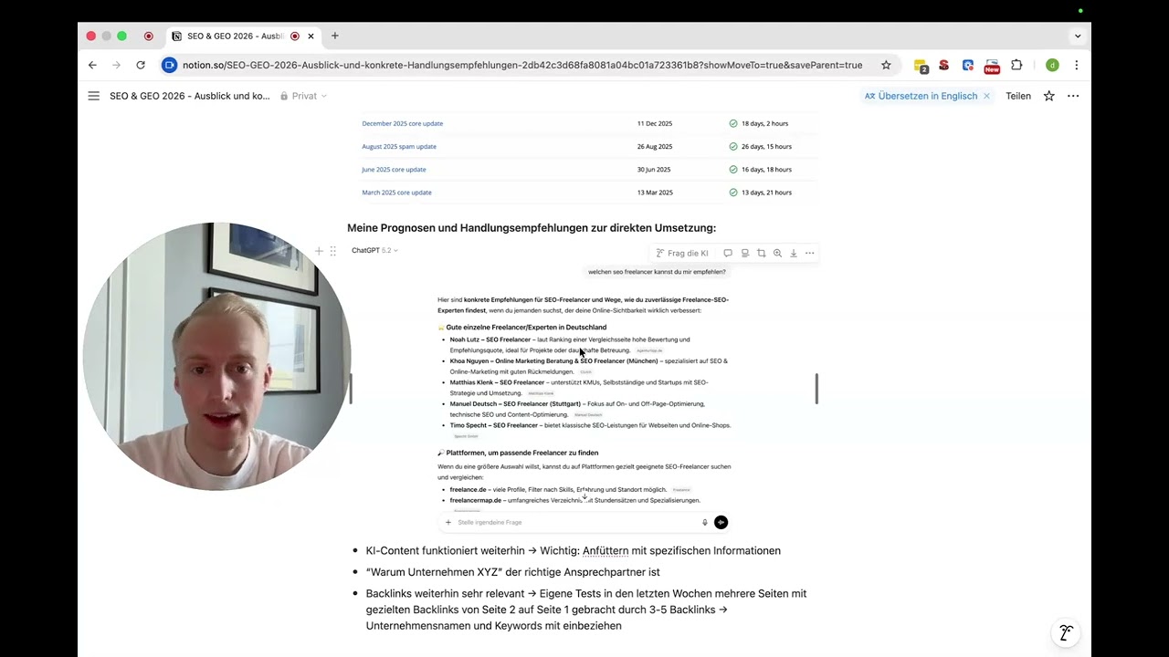Click the microphone icon in chat input
This screenshot has width=1169, height=657.
704,522
